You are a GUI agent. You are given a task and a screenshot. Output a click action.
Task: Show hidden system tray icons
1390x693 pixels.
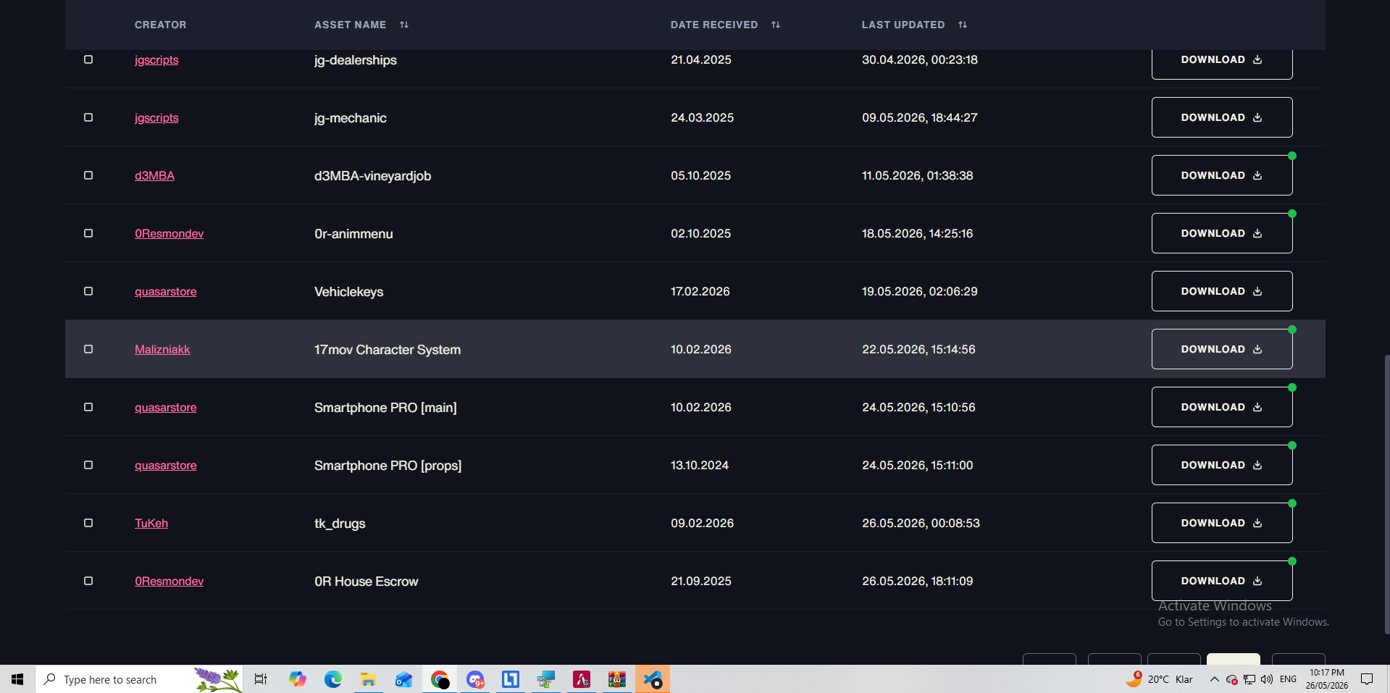(x=1214, y=679)
